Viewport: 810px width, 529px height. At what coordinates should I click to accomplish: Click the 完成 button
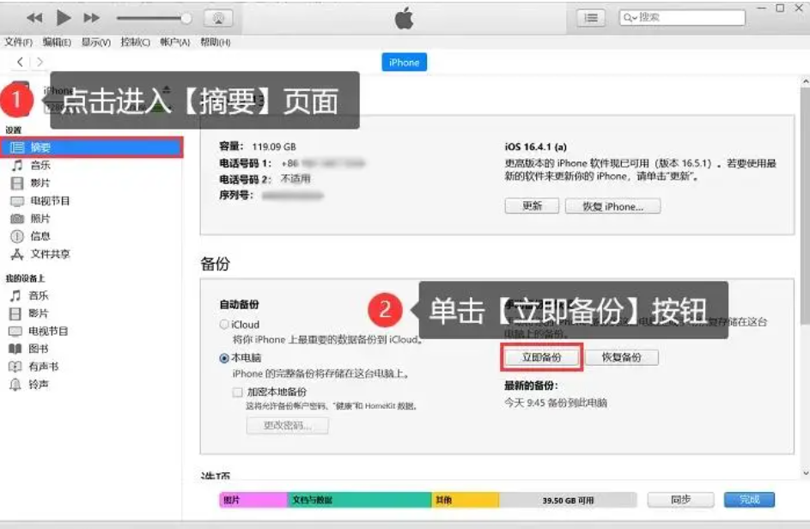click(749, 500)
